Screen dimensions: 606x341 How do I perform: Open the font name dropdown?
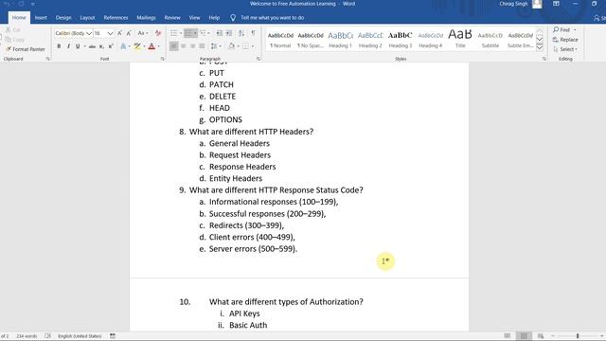[89, 34]
